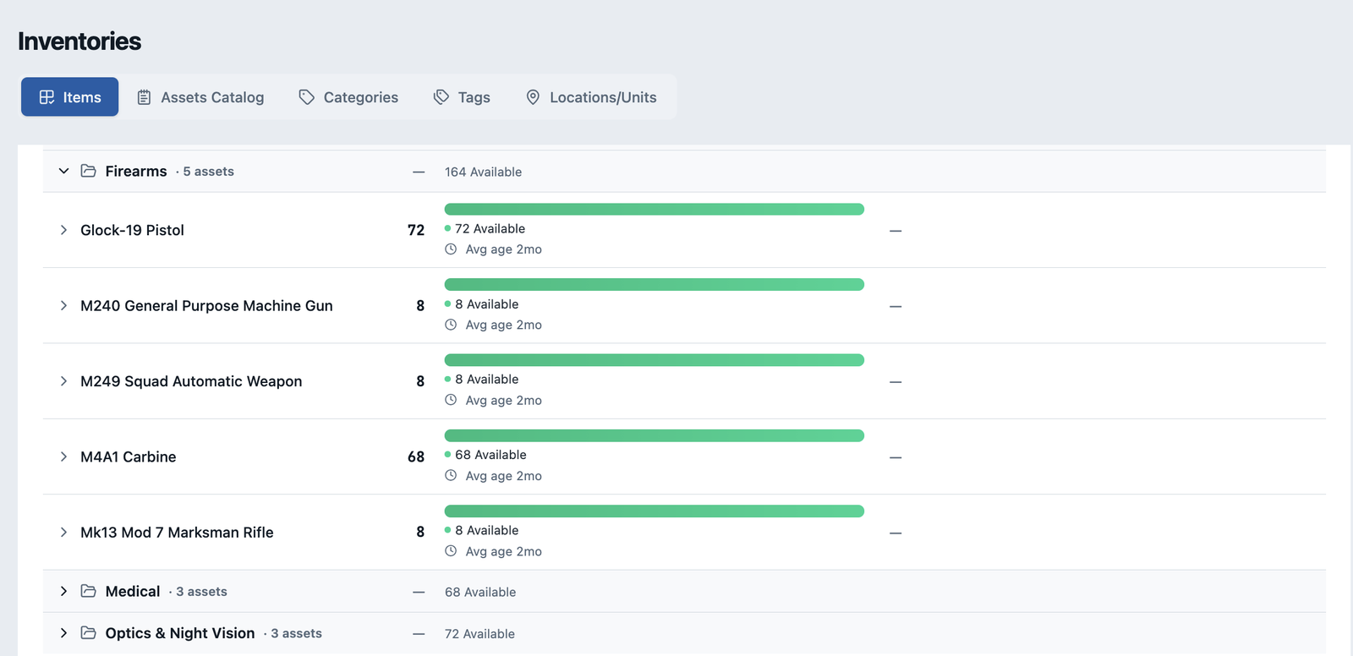1353x656 pixels.
Task: Click the M249 Squad Automatic Weapon availability bar
Action: [654, 360]
